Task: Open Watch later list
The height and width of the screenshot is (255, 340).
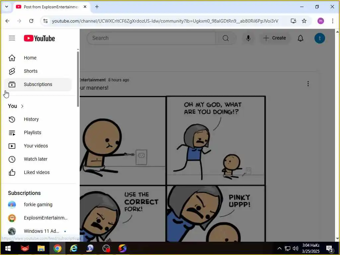Action: click(38, 159)
